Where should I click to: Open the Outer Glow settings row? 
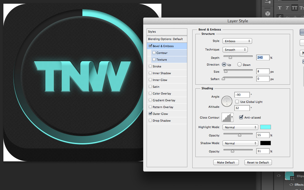coord(167,114)
